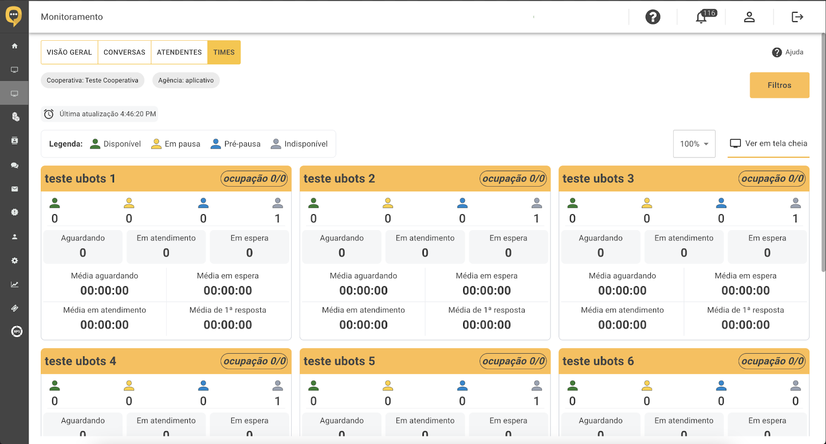826x444 pixels.
Task: Click the Disponível legend entry
Action: 115,144
